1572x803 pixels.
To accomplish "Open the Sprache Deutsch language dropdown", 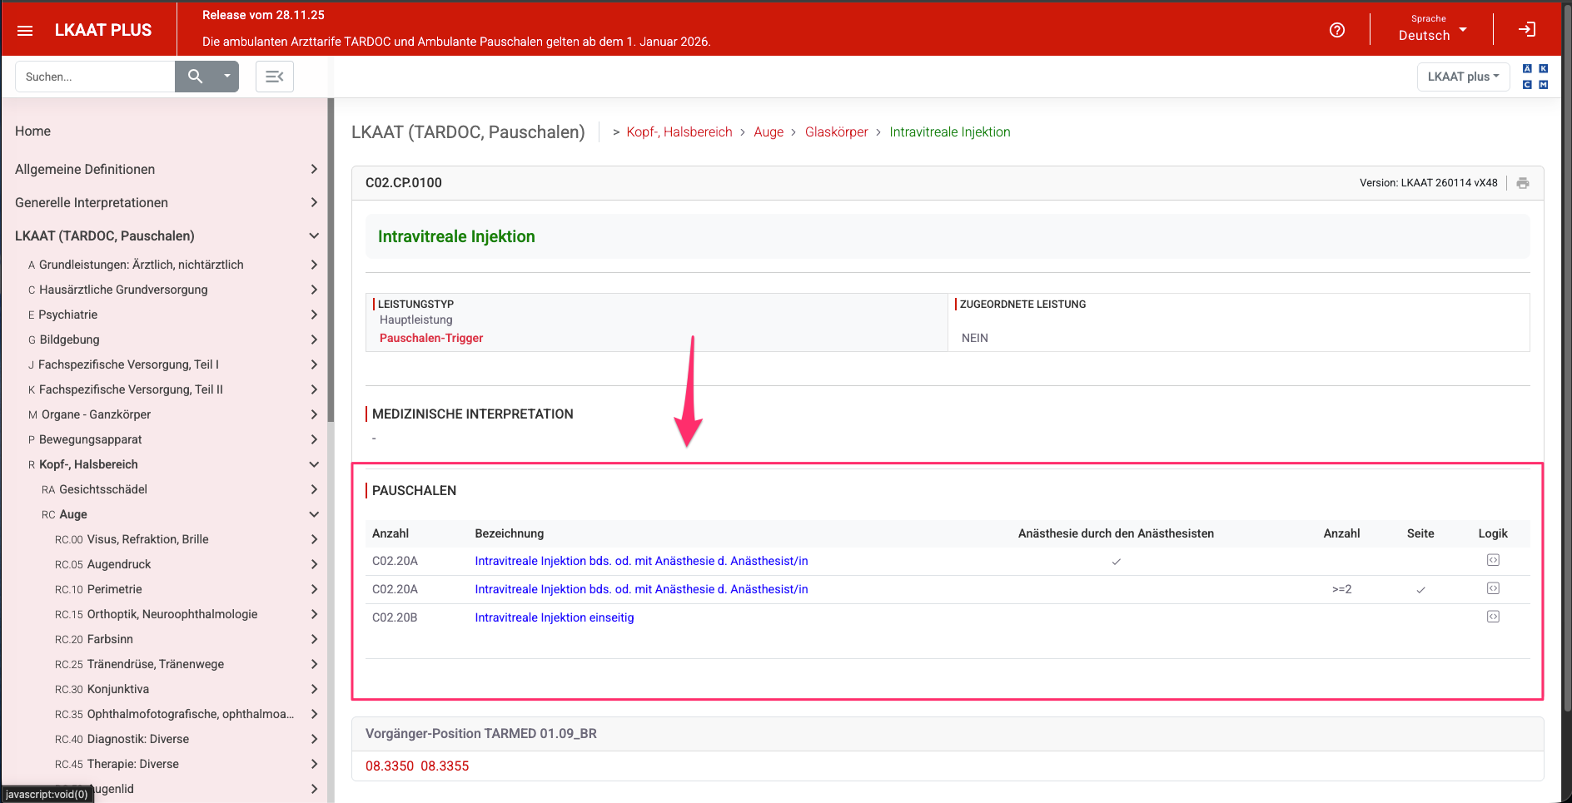I will [1431, 30].
